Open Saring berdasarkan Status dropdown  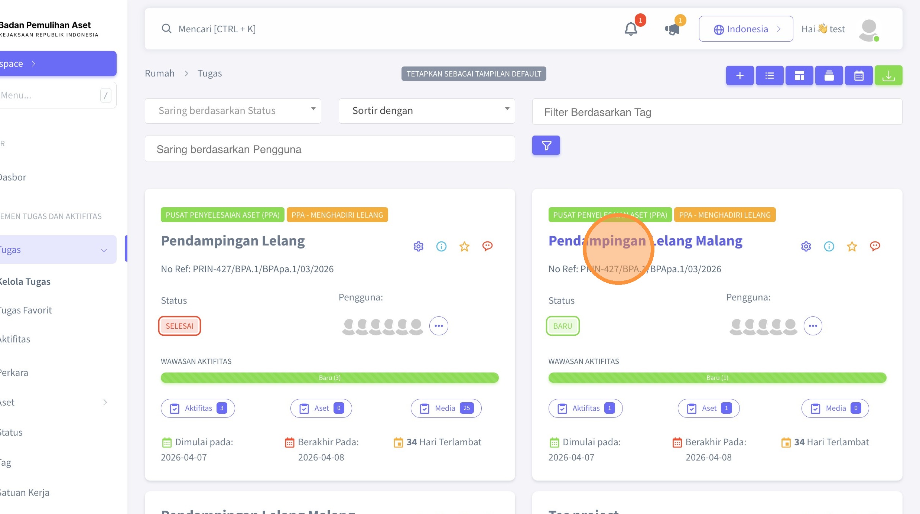coord(233,111)
